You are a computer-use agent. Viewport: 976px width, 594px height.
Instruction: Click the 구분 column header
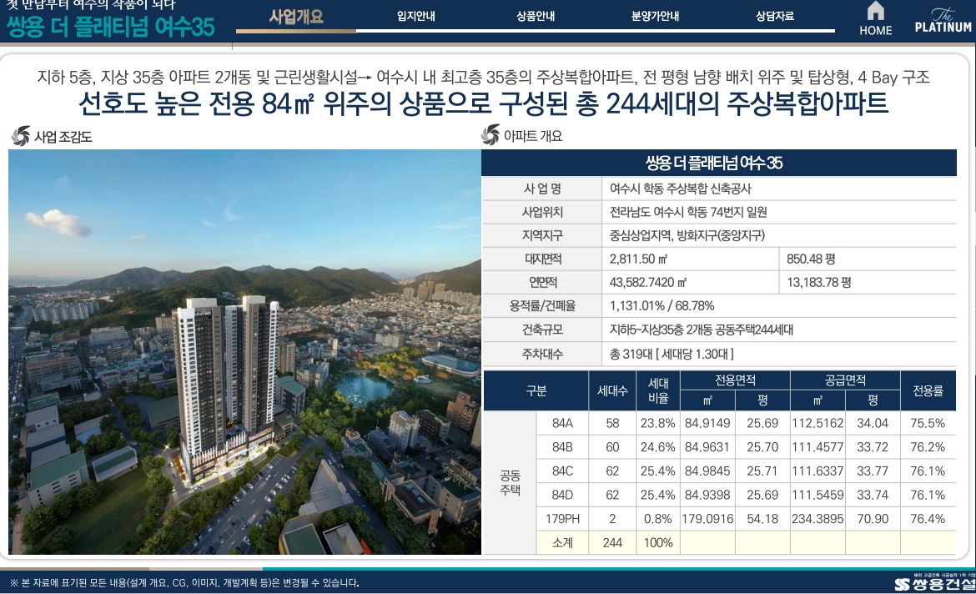click(x=536, y=390)
